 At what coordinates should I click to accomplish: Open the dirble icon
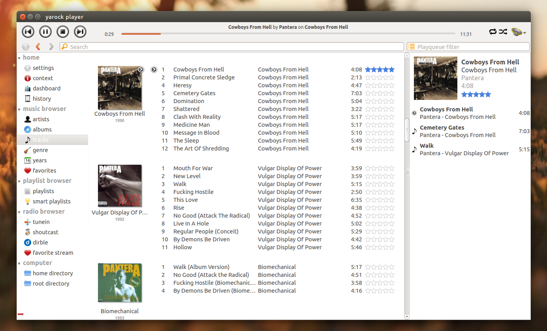pos(27,243)
